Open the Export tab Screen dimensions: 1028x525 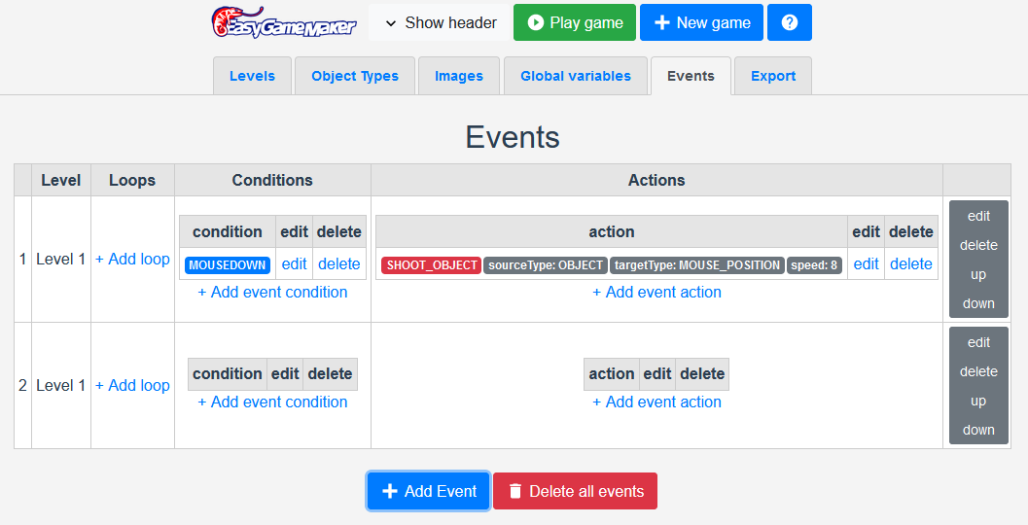click(773, 76)
